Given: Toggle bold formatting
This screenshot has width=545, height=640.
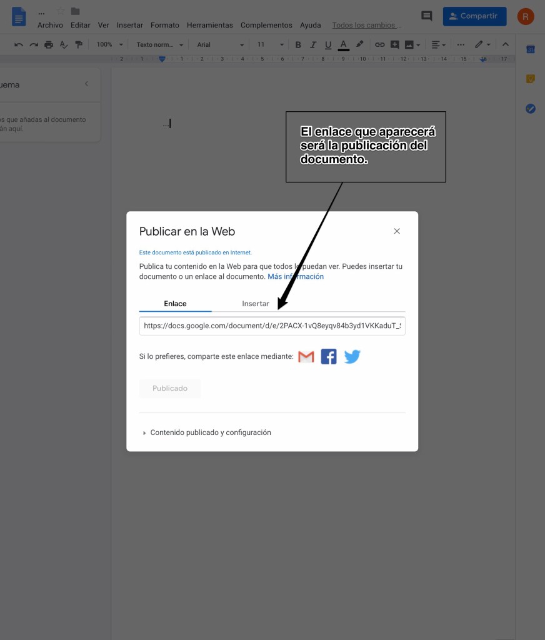Looking at the screenshot, I should (298, 44).
